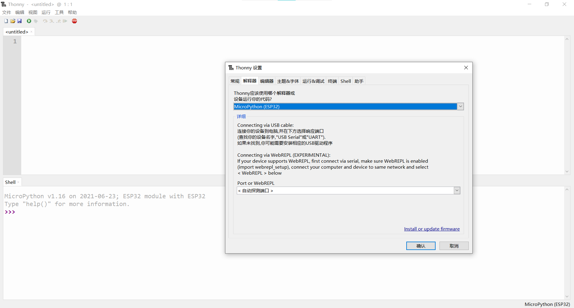The width and height of the screenshot is (574, 308).
Task: Close the Shell panel tab
Action: 18,182
